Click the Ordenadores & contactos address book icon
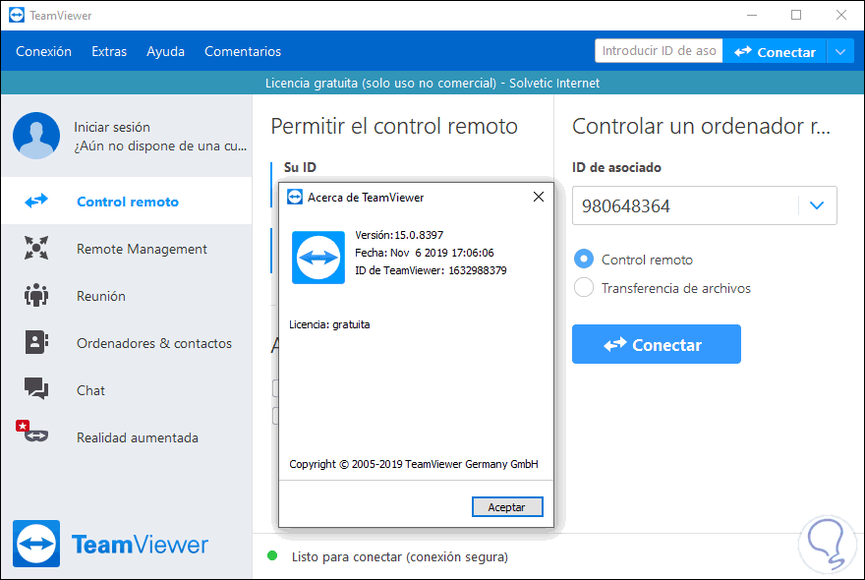The width and height of the screenshot is (865, 580). coord(36,342)
